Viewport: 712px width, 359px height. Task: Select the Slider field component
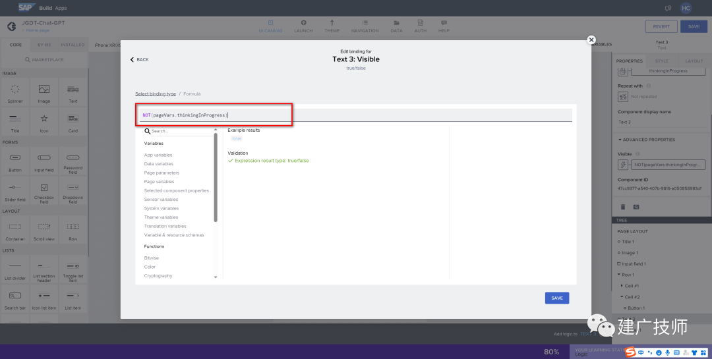(15, 191)
